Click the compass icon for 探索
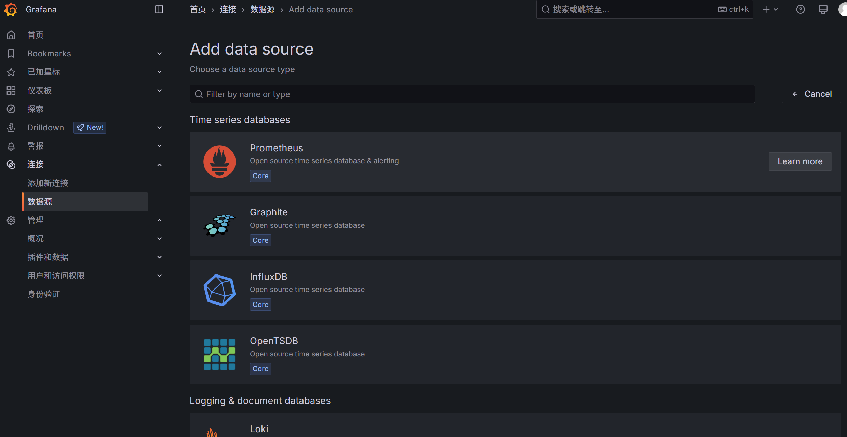 (11, 109)
